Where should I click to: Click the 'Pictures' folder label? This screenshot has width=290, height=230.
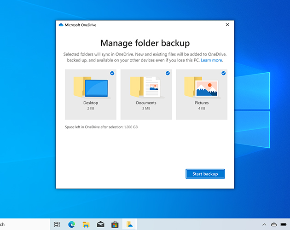tap(202, 103)
